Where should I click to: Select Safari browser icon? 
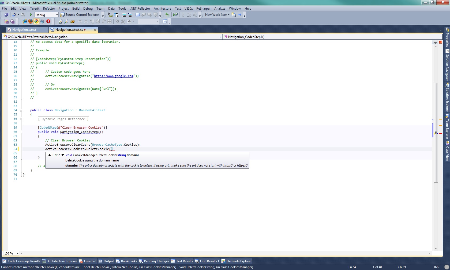tap(42, 21)
